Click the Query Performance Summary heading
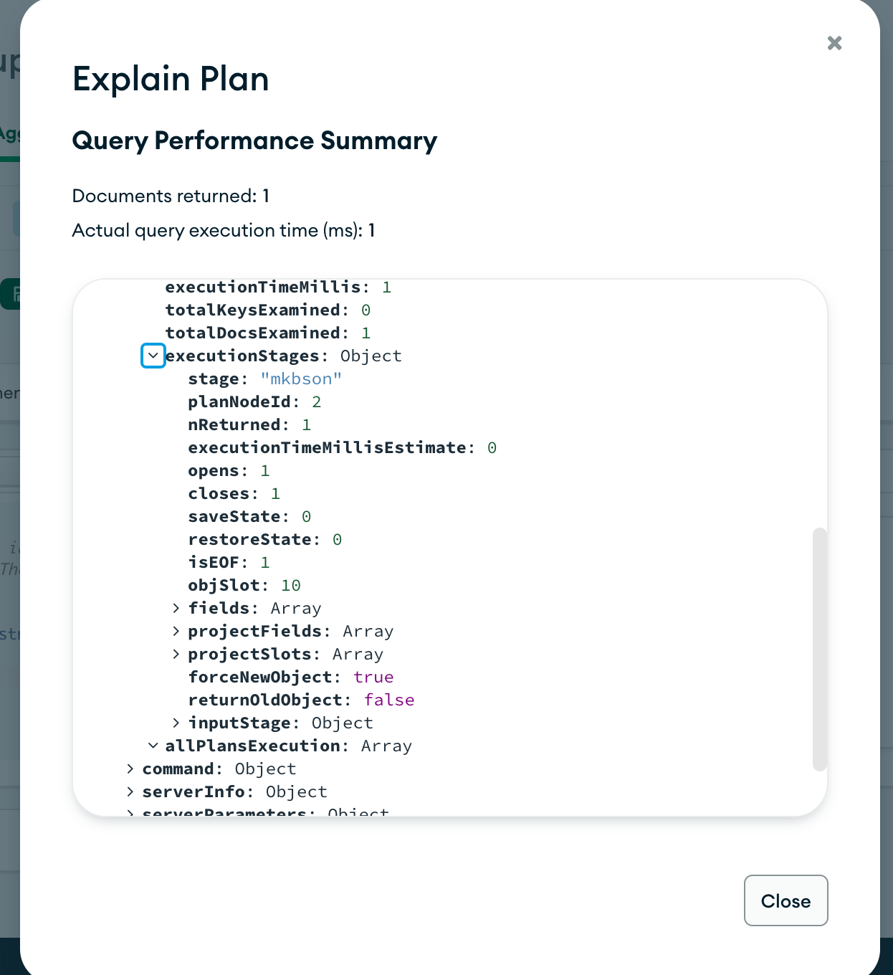Screen dimensions: 893x975 (254, 141)
